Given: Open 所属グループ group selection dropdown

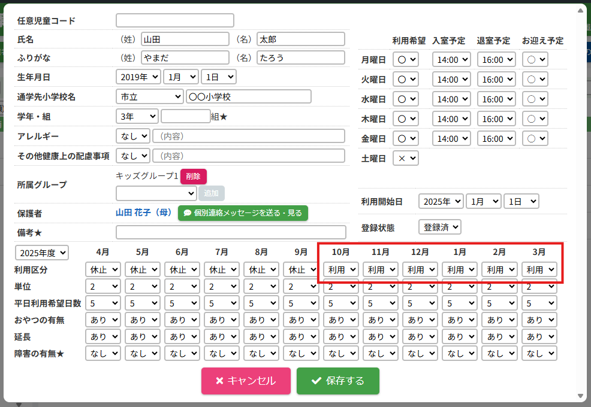Looking at the screenshot, I should coord(156,193).
